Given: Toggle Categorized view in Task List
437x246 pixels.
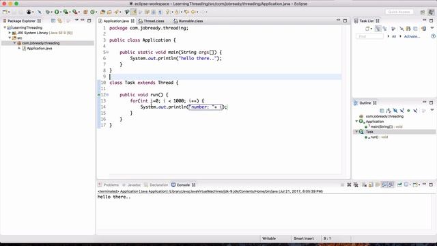Looking at the screenshot, I should pos(378,29).
